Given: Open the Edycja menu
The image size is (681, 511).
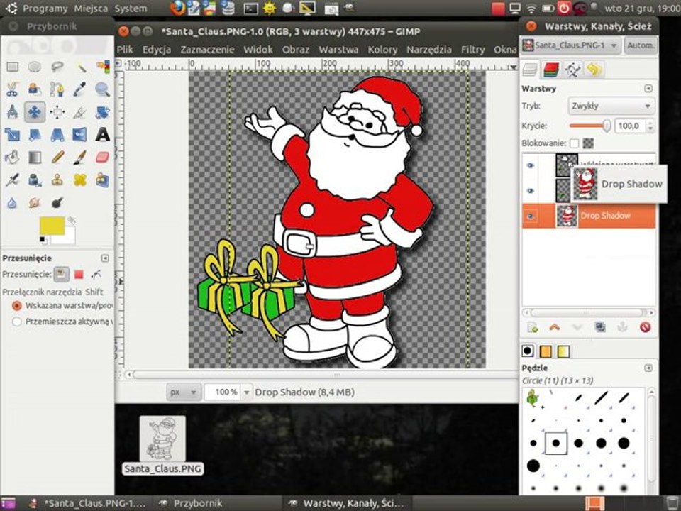Looking at the screenshot, I should [156, 50].
